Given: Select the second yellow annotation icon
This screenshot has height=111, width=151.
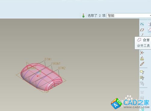Looking at the screenshot, I should [142, 78].
